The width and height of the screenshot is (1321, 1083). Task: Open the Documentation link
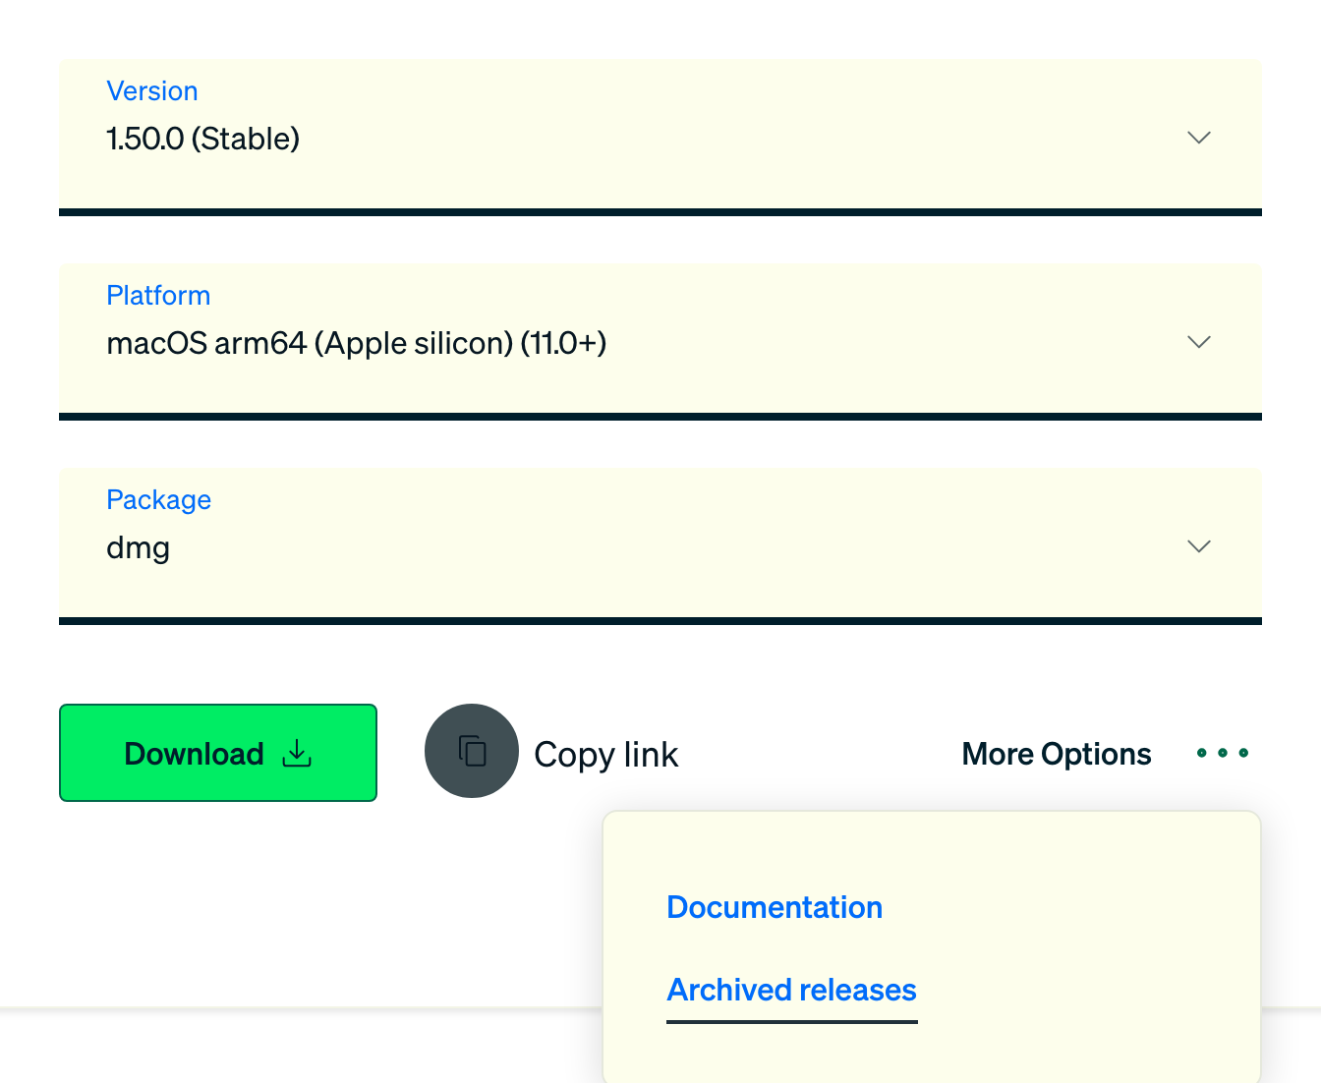[775, 907]
